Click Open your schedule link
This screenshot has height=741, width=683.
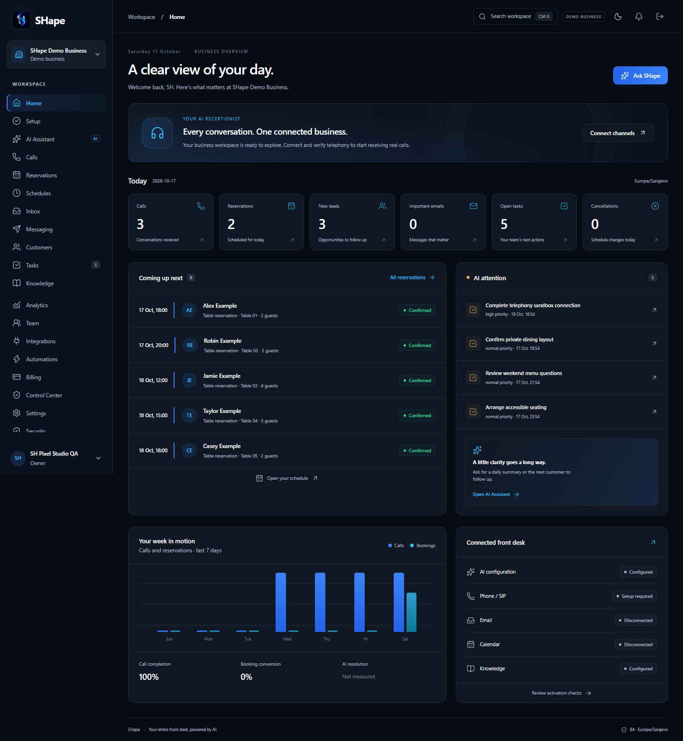[287, 478]
